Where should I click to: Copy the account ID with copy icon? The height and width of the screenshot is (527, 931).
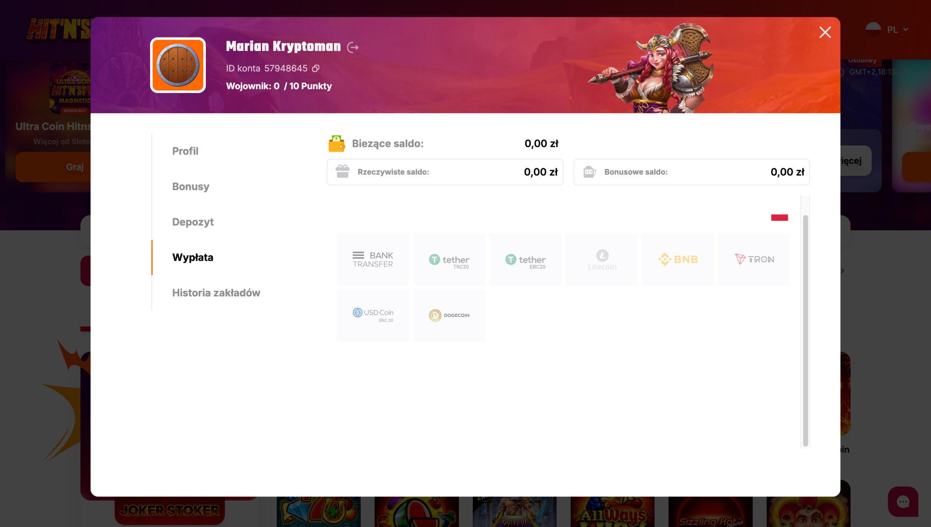tap(316, 68)
